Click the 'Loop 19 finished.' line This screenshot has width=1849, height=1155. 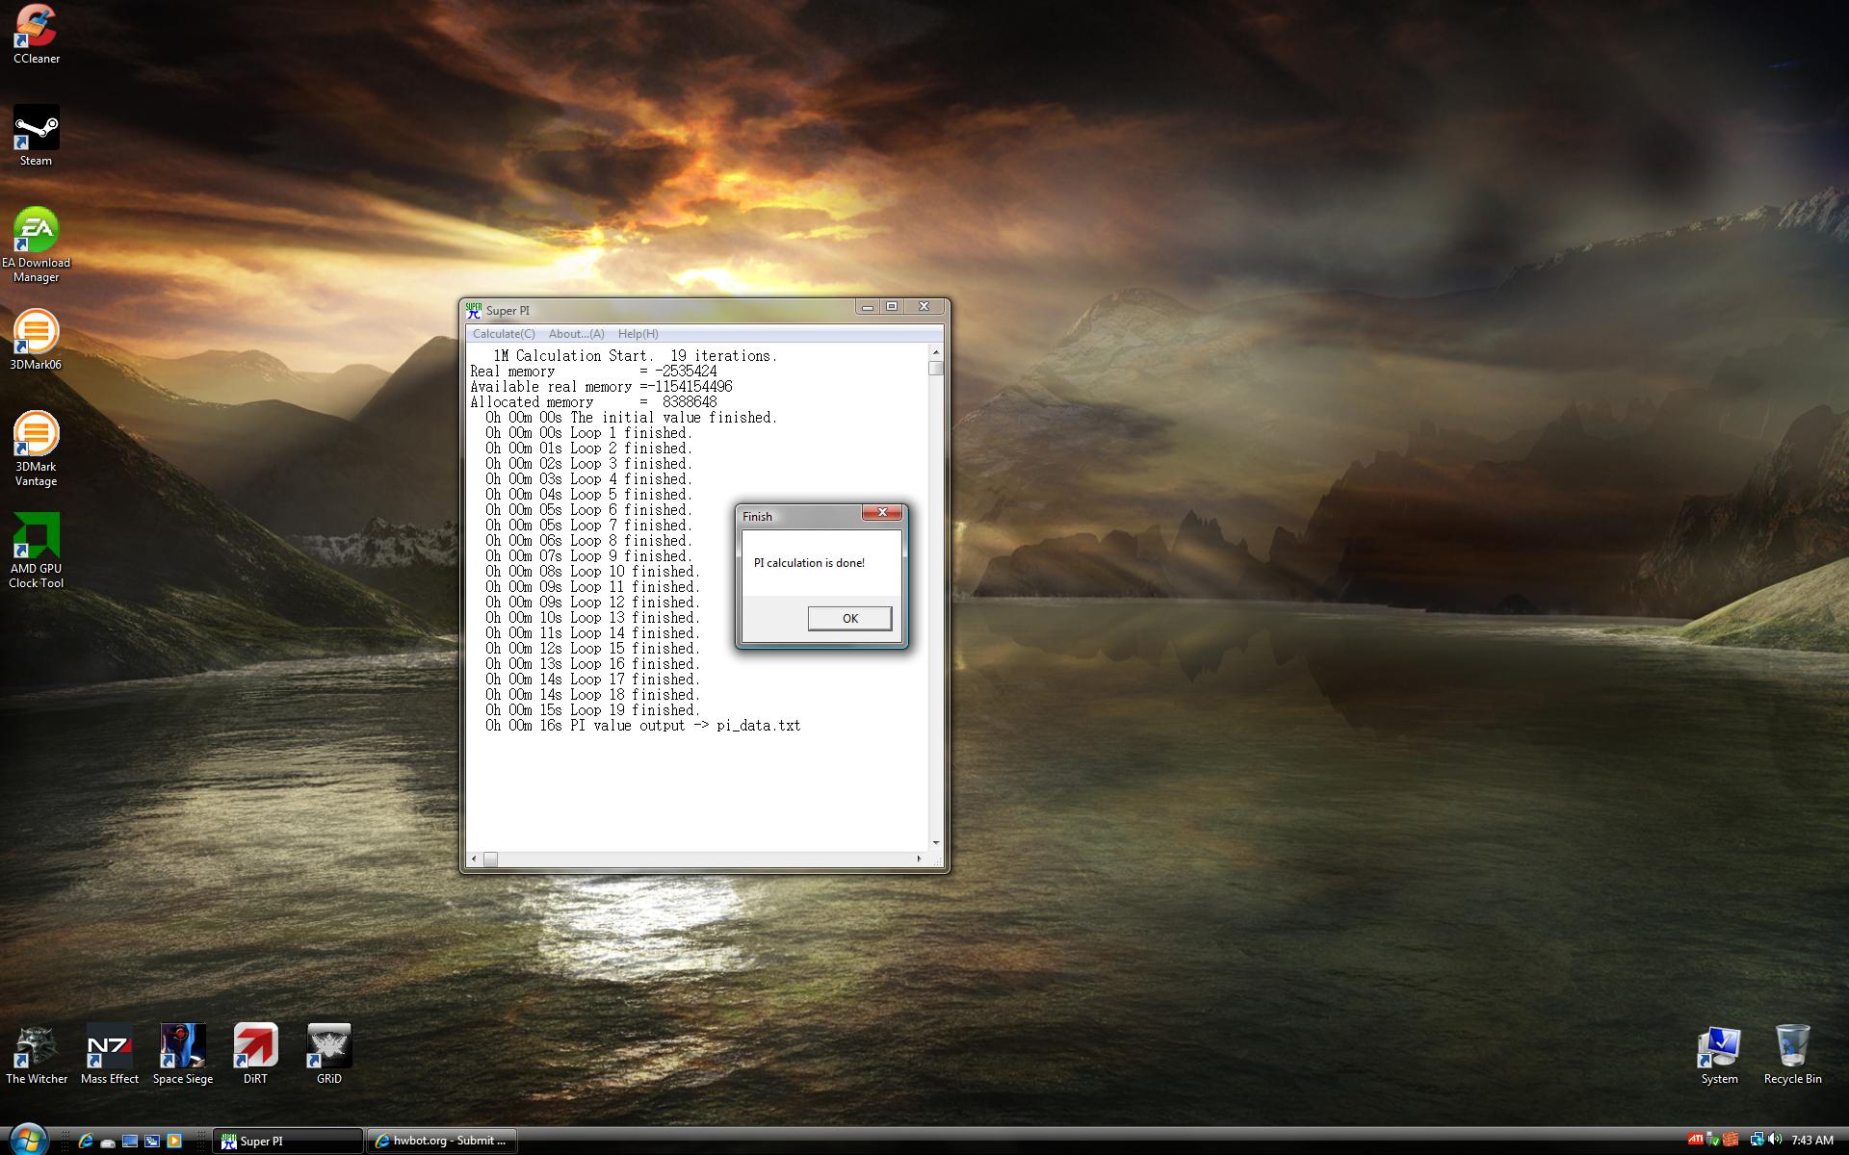tap(592, 710)
